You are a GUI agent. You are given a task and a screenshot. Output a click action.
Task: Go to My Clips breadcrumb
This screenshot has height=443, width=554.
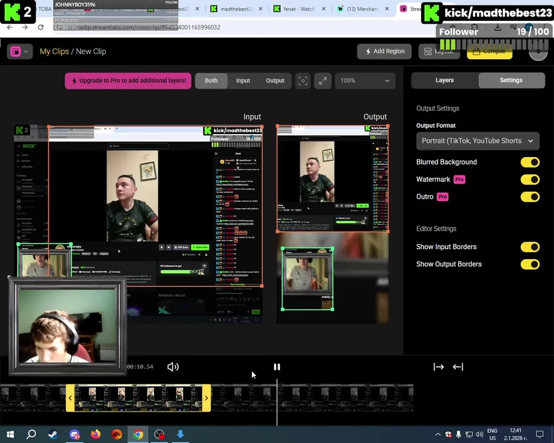pos(54,52)
